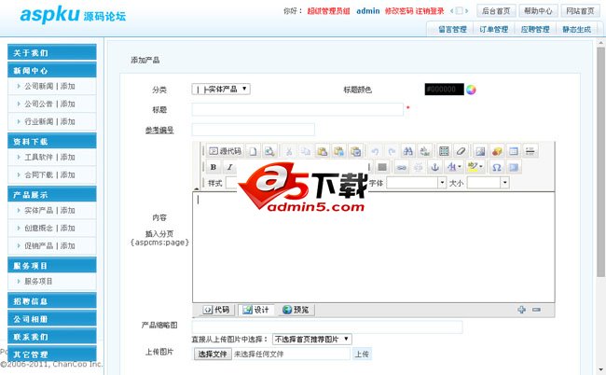606x375 pixels.
Task: Open the 帮助中心 help center
Action: pyautogui.click(x=538, y=11)
